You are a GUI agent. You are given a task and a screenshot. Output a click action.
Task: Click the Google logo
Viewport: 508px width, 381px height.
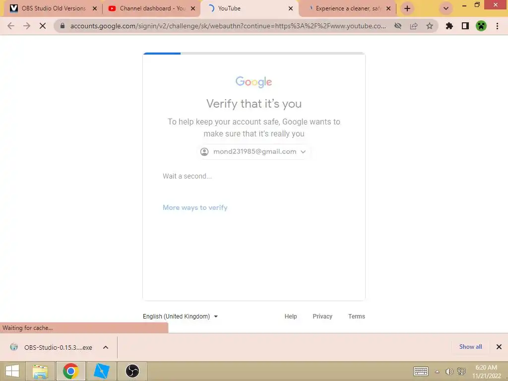254,82
